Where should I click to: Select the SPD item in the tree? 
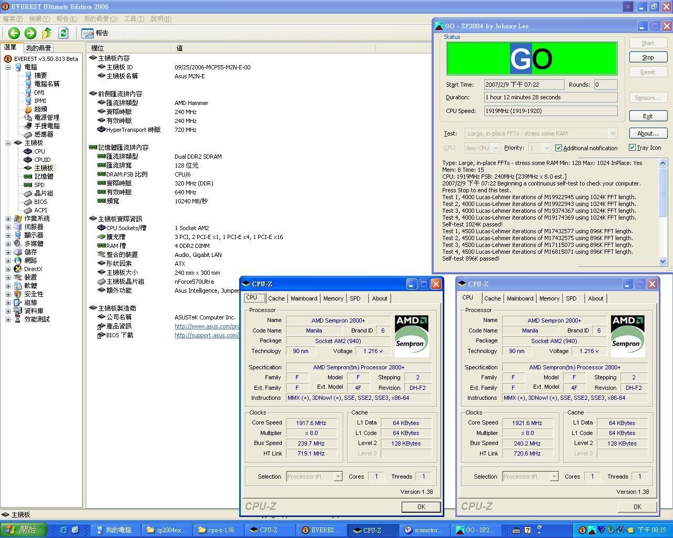39,185
